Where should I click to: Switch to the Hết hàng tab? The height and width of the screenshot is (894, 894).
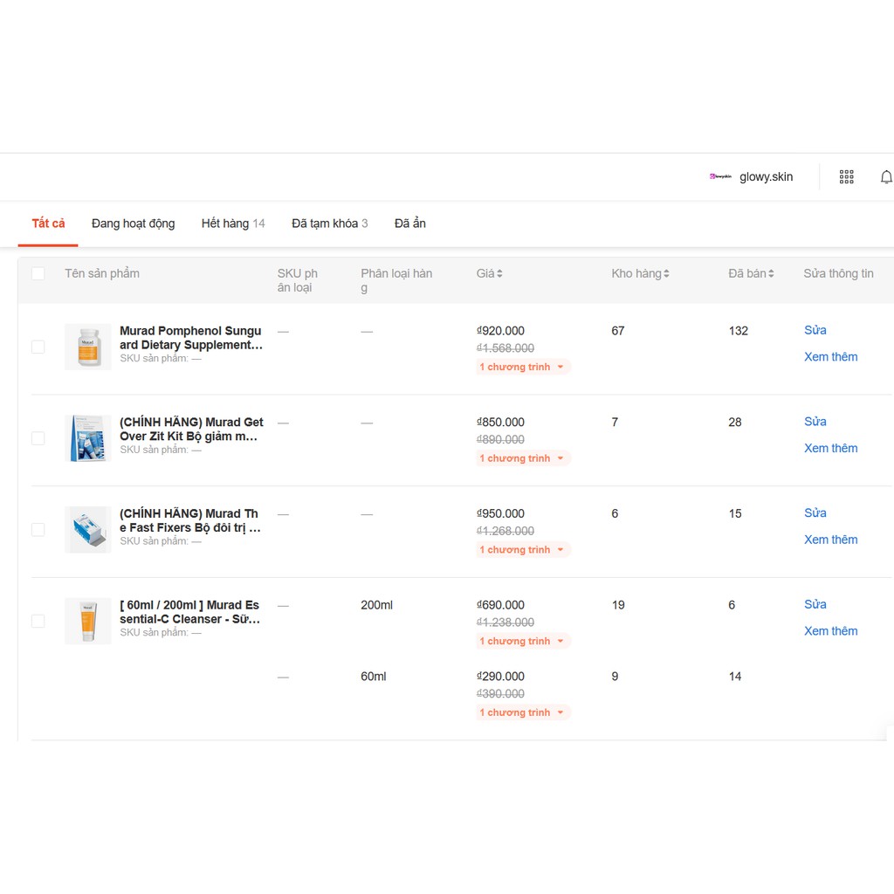[232, 223]
